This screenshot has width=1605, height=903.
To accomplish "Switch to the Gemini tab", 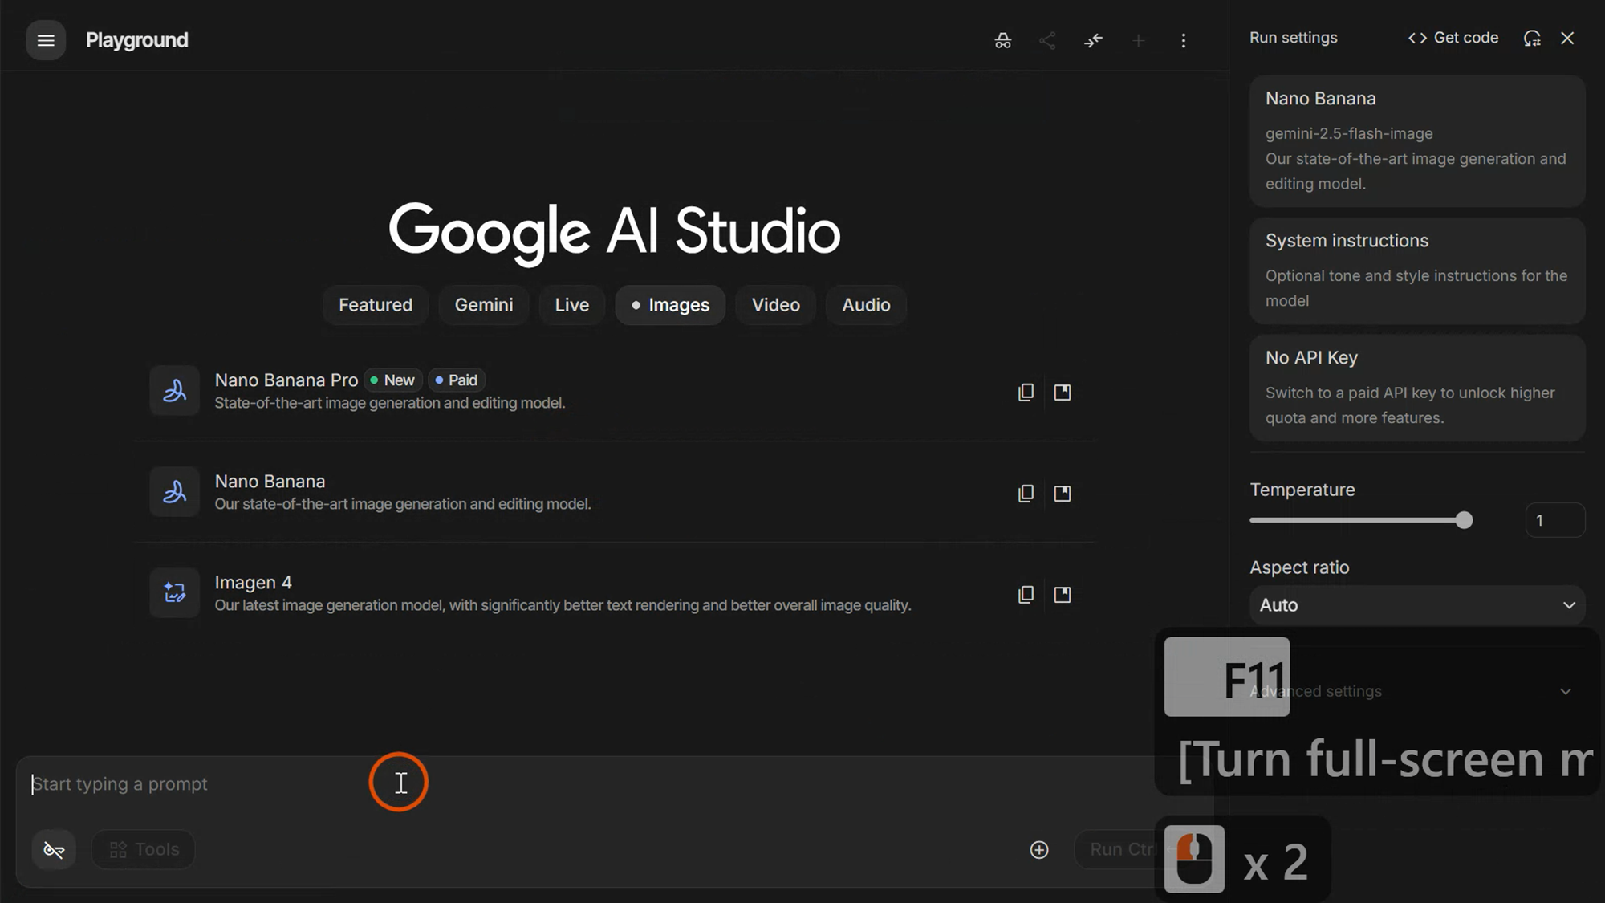I will click(x=484, y=305).
